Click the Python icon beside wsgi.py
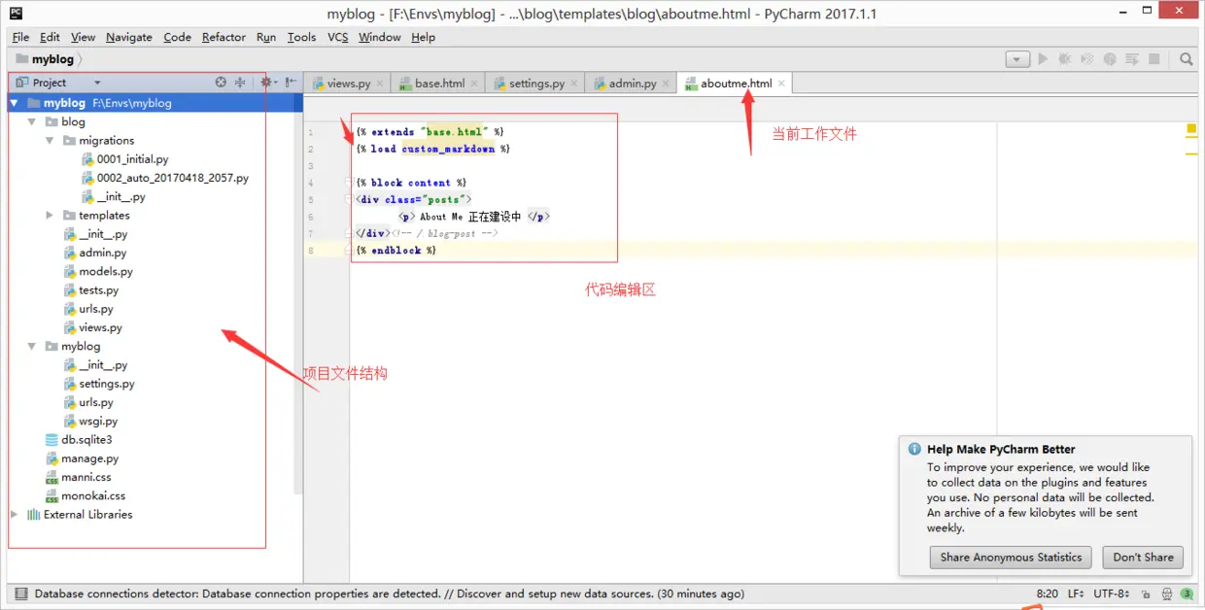 click(70, 422)
